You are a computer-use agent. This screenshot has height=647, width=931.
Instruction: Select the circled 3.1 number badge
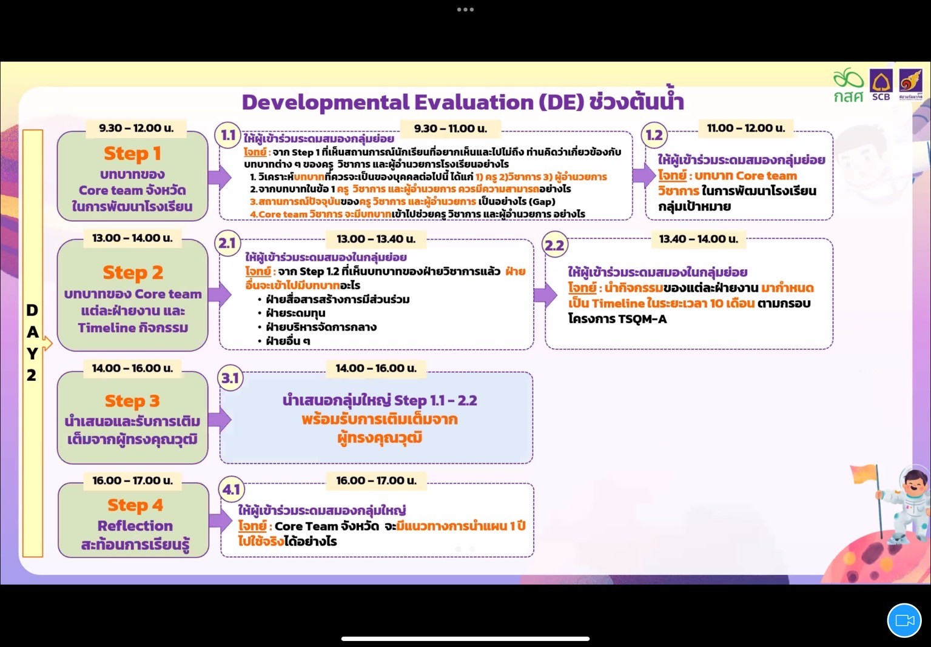(x=230, y=378)
